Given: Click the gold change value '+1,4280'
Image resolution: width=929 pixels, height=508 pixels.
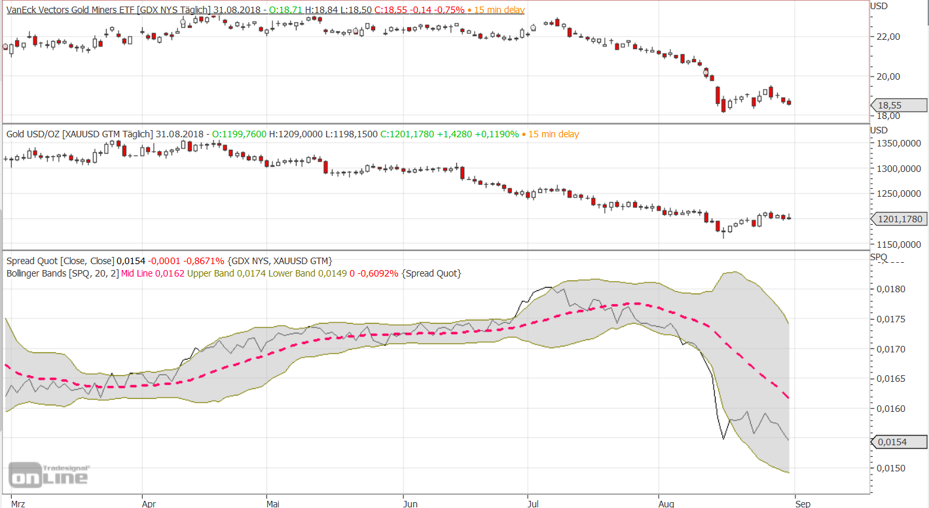Looking at the screenshot, I should 454,134.
